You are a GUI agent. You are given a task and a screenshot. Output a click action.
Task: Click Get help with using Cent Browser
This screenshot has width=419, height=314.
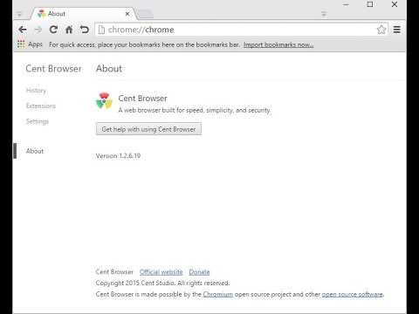[x=148, y=129]
